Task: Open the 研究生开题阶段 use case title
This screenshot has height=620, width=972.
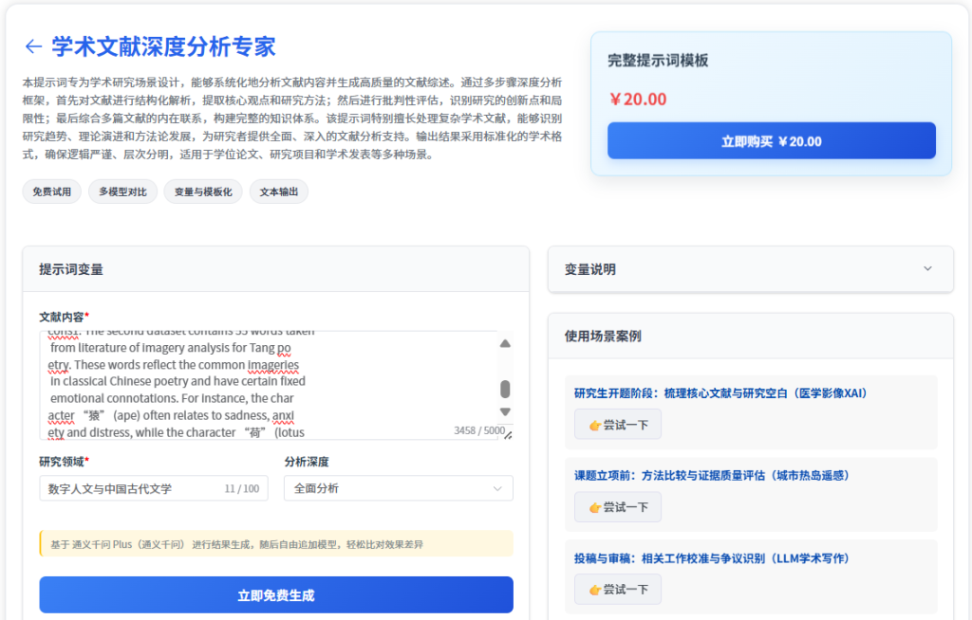Action: (x=720, y=393)
